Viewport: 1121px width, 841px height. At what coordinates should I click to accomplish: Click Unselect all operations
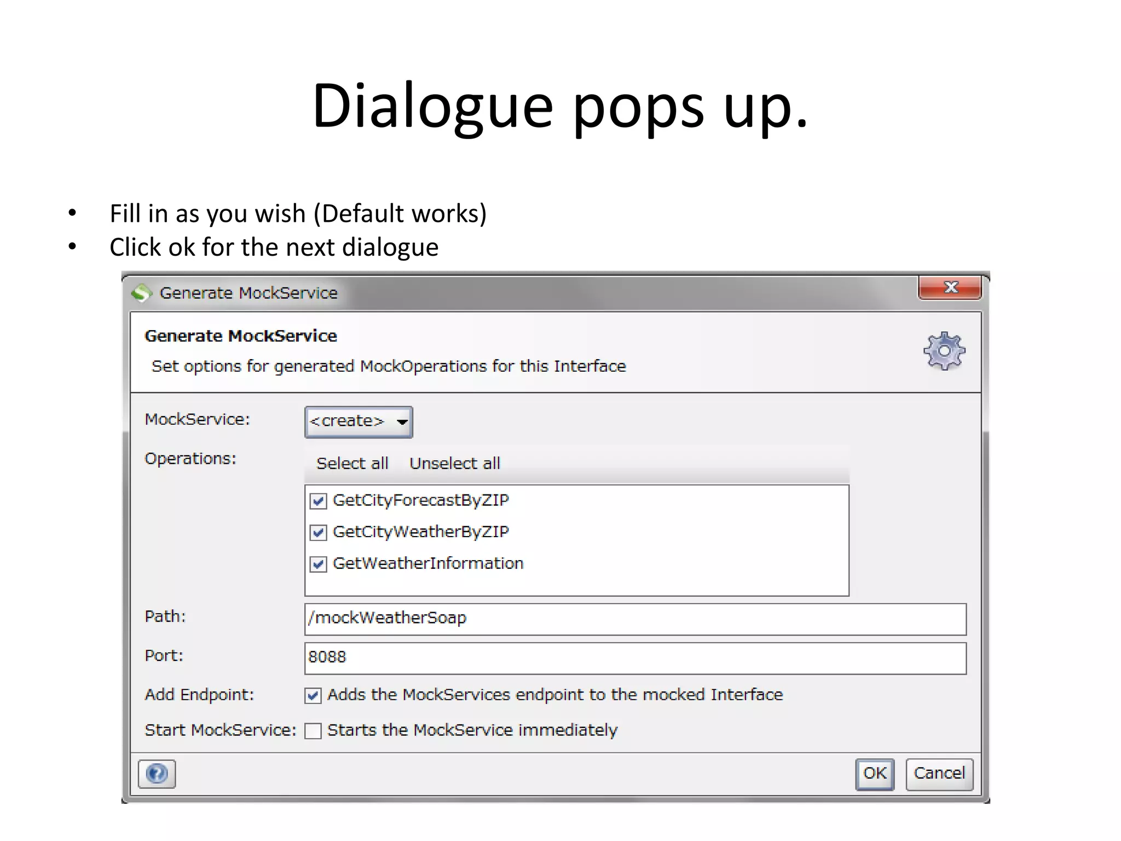[x=455, y=464]
